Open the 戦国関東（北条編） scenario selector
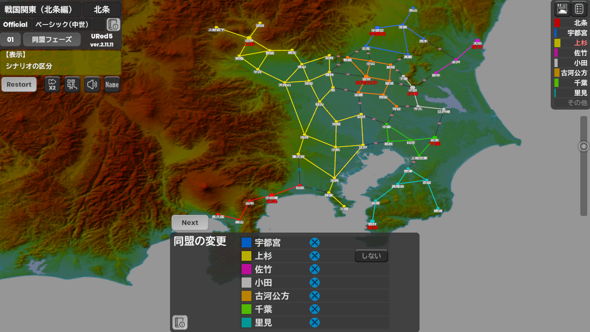 pyautogui.click(x=41, y=9)
